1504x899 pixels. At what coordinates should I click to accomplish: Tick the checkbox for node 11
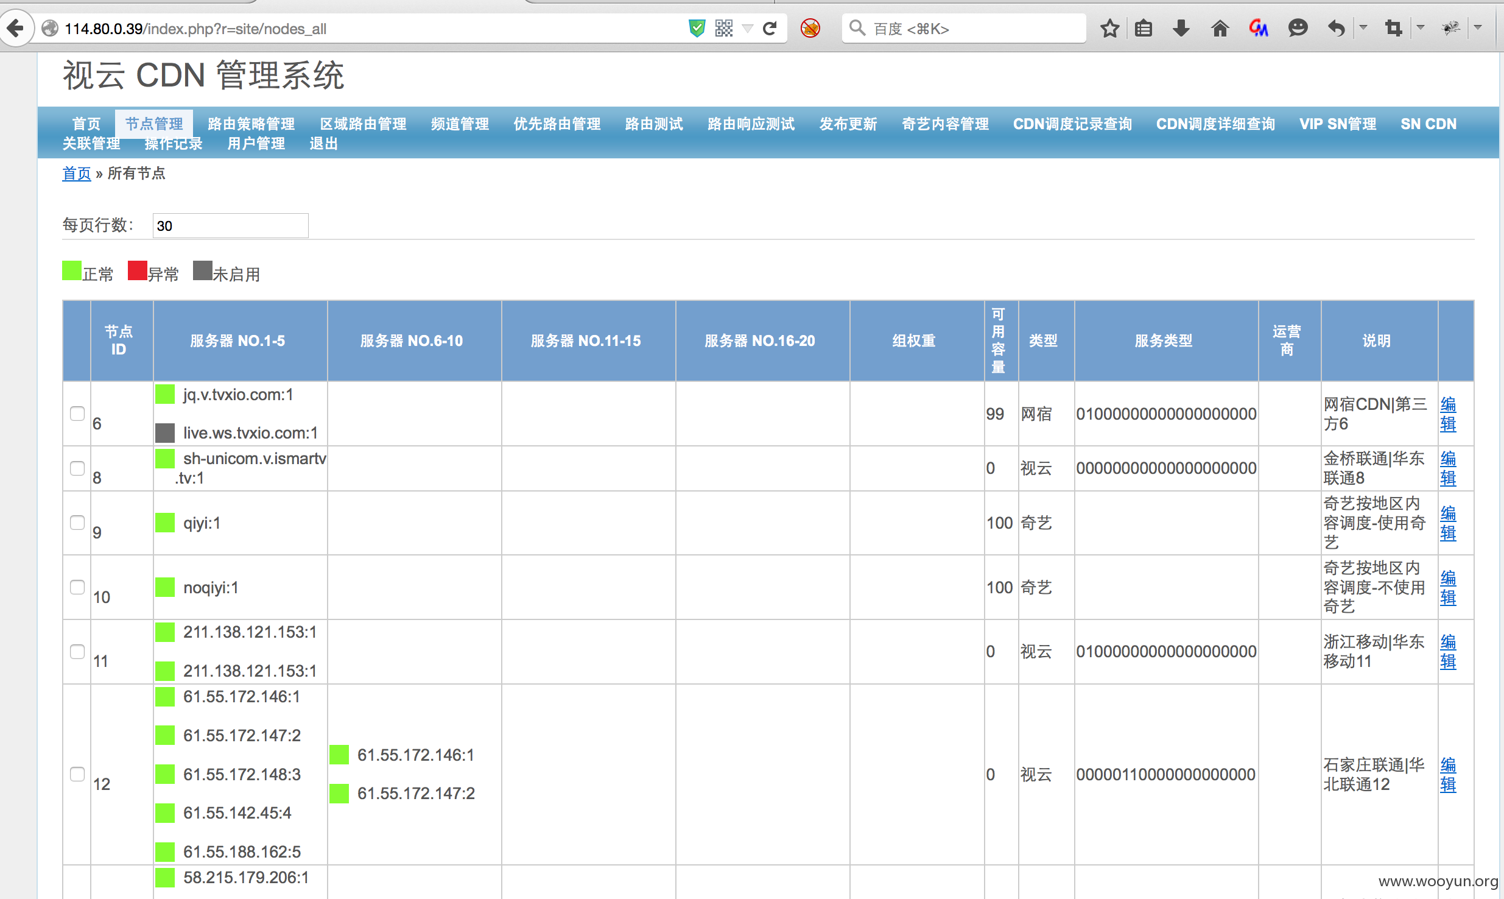pos(77,652)
